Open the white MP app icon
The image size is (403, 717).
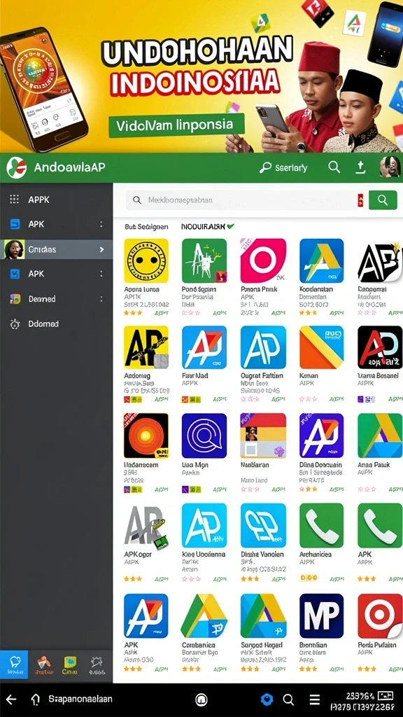click(x=322, y=616)
